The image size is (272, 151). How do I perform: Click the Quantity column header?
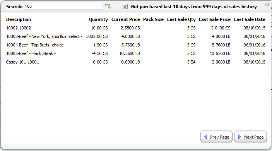pos(98,19)
